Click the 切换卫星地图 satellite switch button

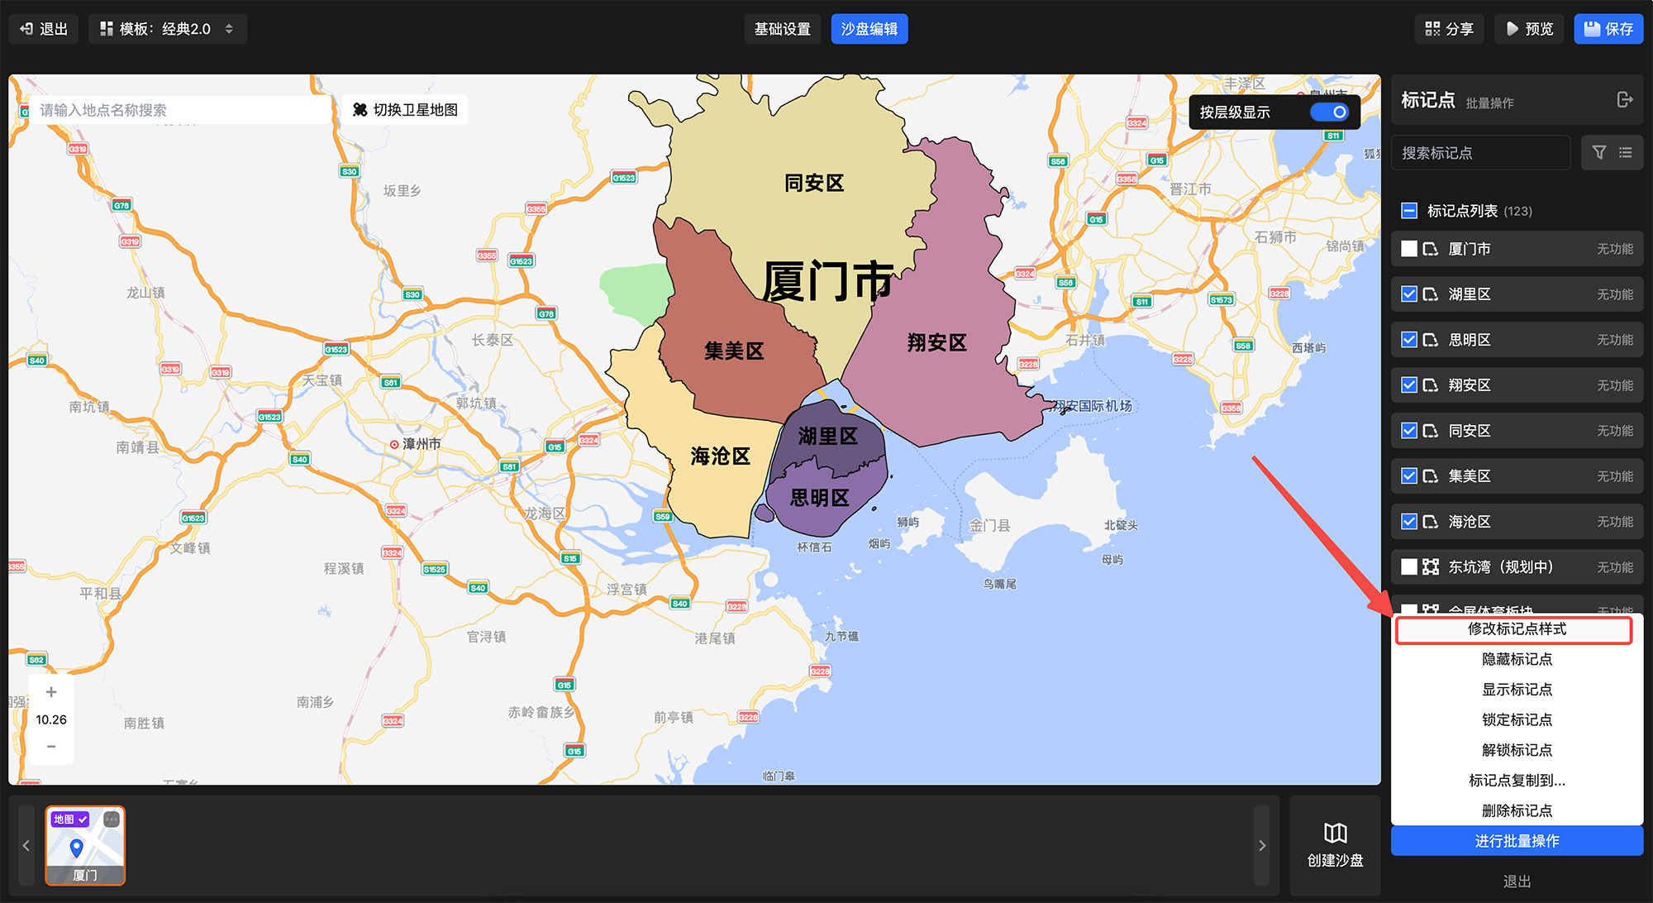405,110
